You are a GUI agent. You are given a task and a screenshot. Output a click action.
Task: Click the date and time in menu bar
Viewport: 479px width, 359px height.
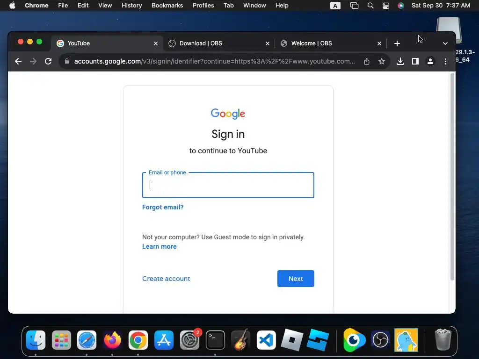pyautogui.click(x=441, y=6)
